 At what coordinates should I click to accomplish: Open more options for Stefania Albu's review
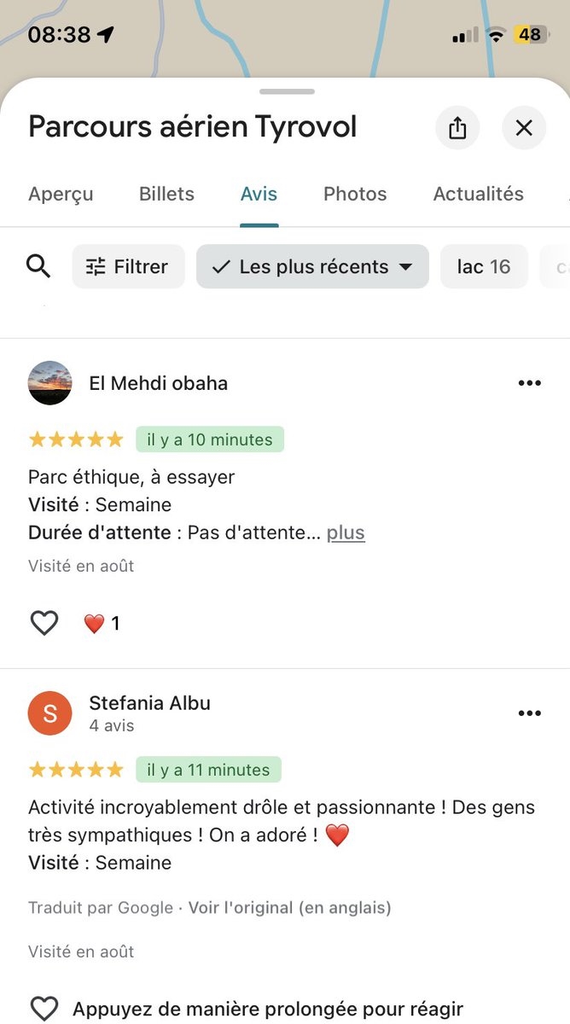(529, 713)
